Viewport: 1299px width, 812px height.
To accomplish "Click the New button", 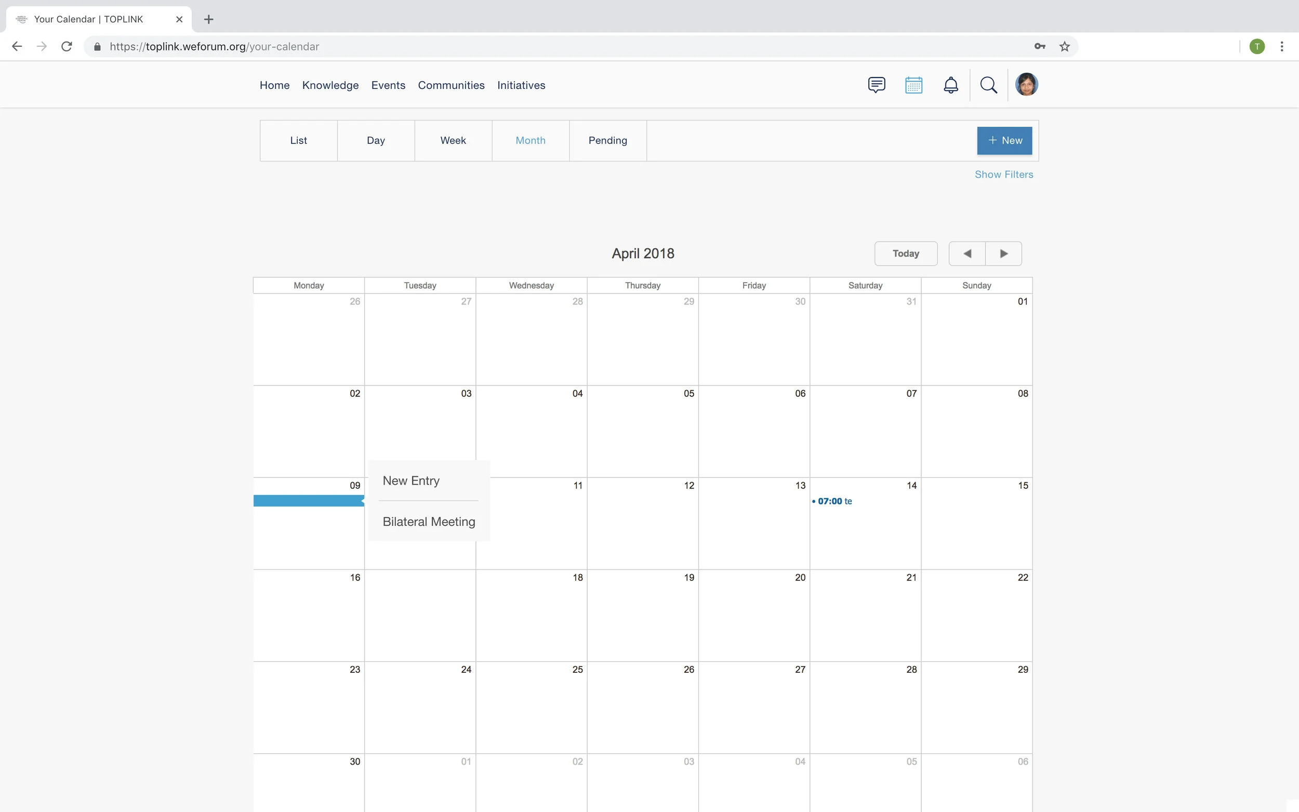I will [1004, 140].
